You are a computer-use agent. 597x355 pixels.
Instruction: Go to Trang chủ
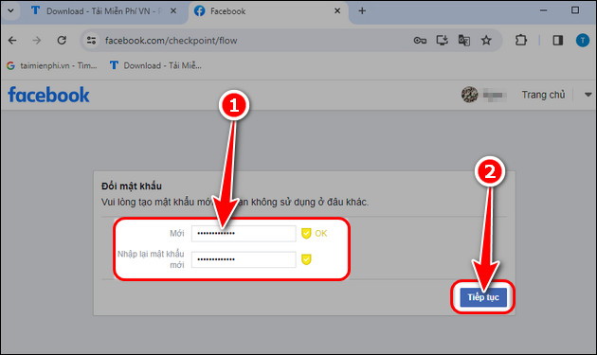click(543, 95)
